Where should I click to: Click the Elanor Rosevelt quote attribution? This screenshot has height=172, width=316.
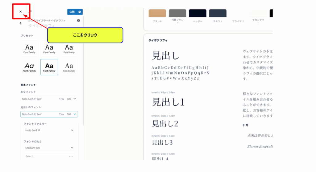[x=260, y=147]
